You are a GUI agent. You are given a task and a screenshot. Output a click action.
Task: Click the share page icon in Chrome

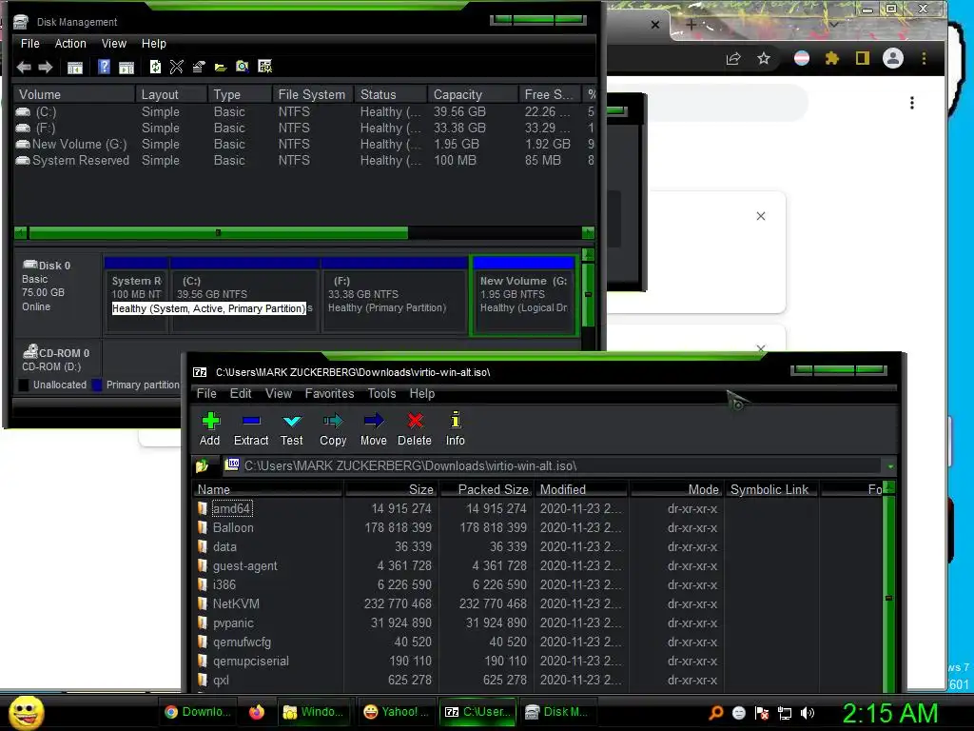point(733,58)
